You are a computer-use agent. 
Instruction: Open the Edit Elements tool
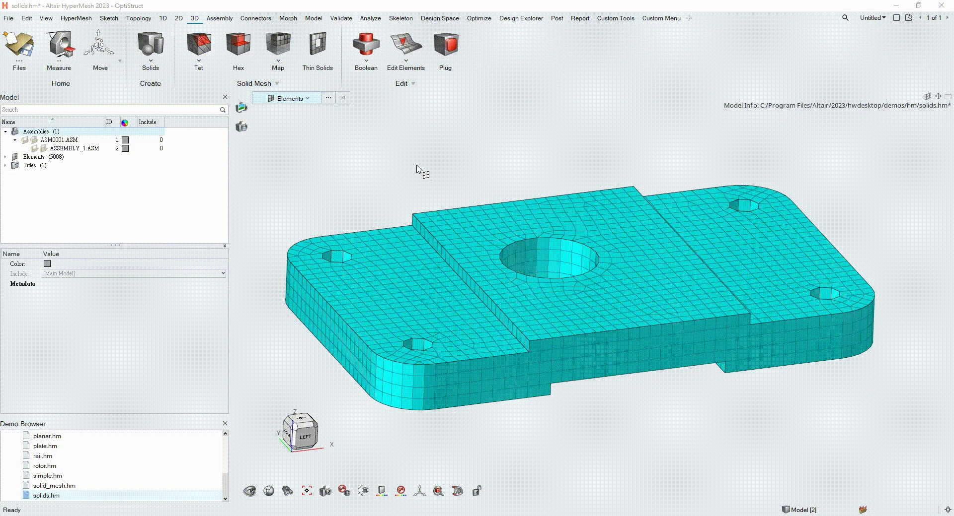point(405,45)
